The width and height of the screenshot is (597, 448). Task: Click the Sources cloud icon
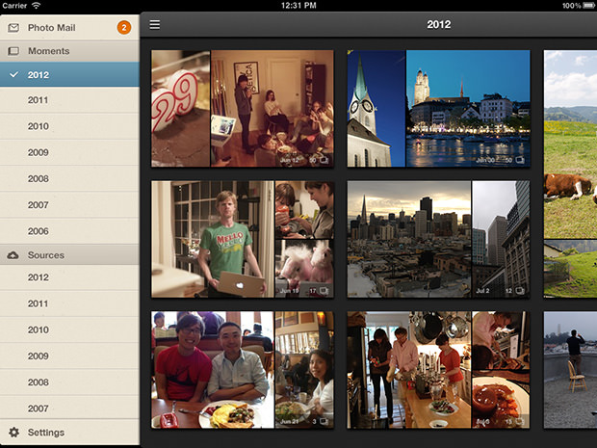(x=13, y=255)
